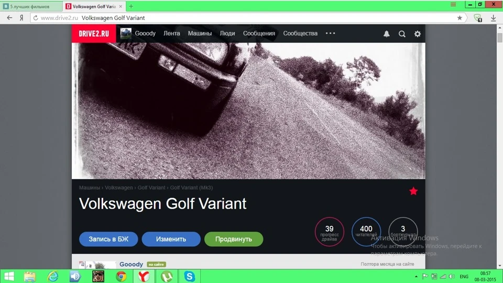Open the Action Center flag icon
Image resolution: width=503 pixels, height=283 pixels.
[425, 277]
